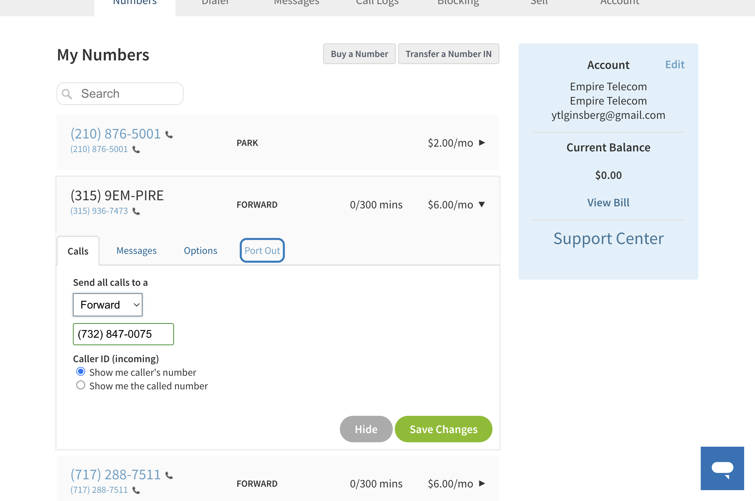Switch to the Options sub-tab

click(200, 250)
